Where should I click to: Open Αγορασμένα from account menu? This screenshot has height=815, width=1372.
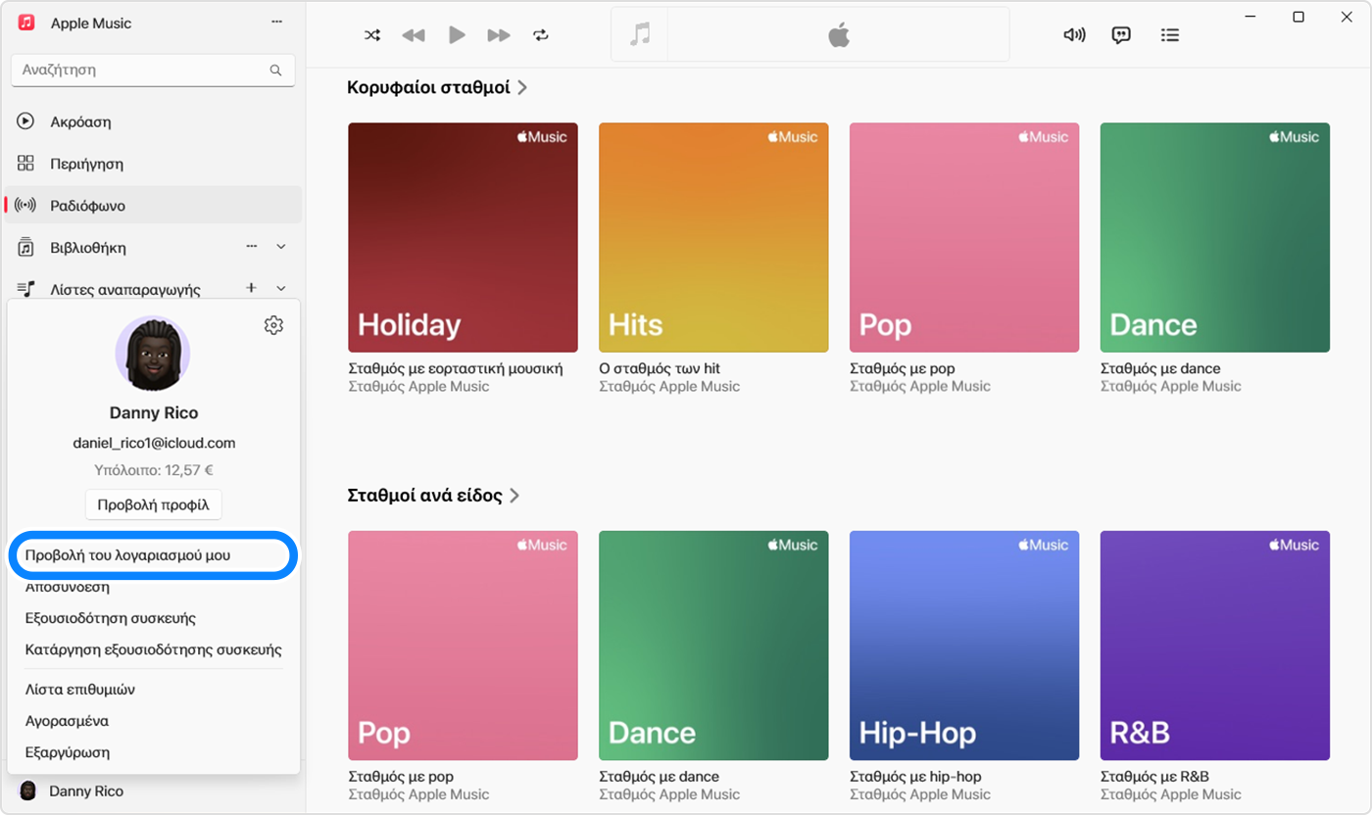click(67, 721)
